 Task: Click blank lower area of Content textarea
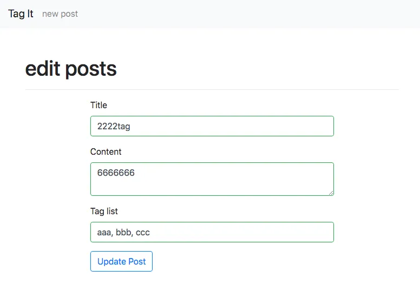212,187
